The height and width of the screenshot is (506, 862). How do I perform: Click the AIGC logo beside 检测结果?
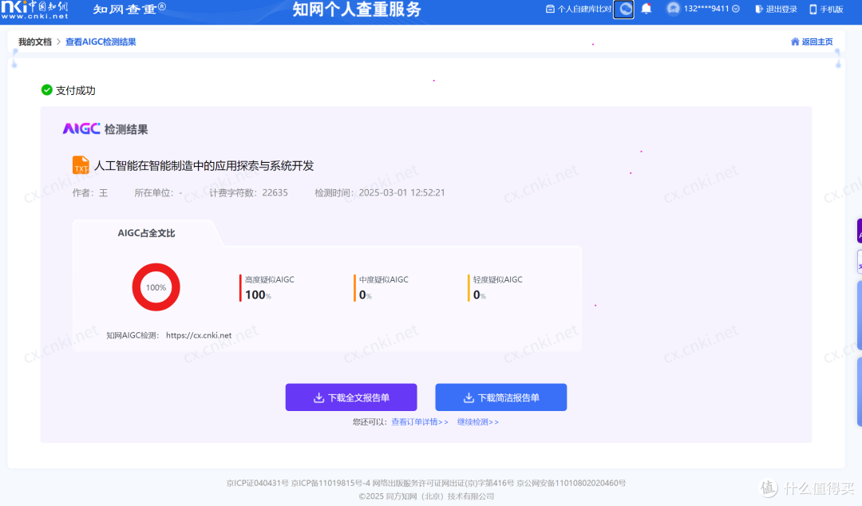(81, 128)
